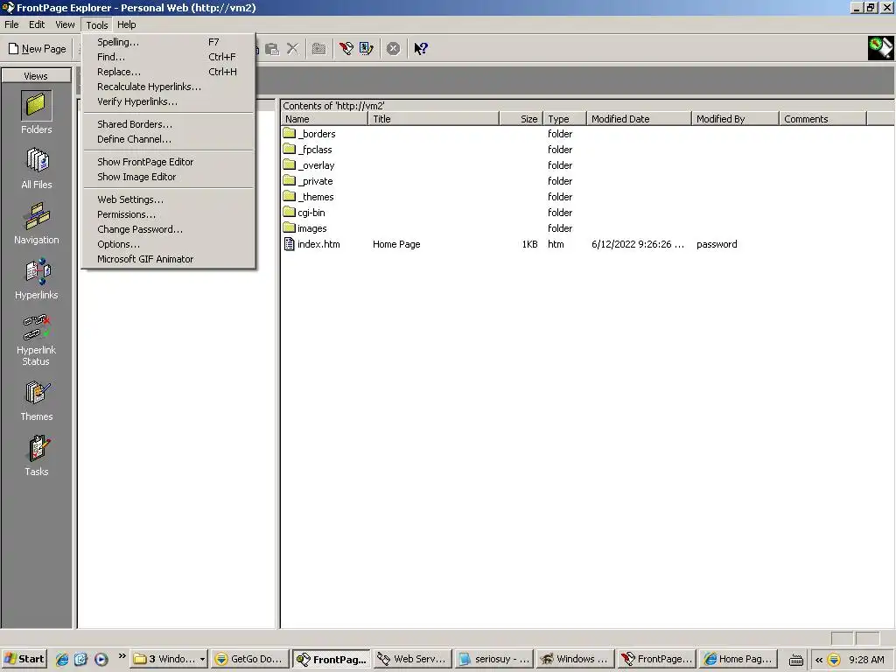
Task: Launch Internet Explorer from Quick Launch
Action: [x=62, y=660]
